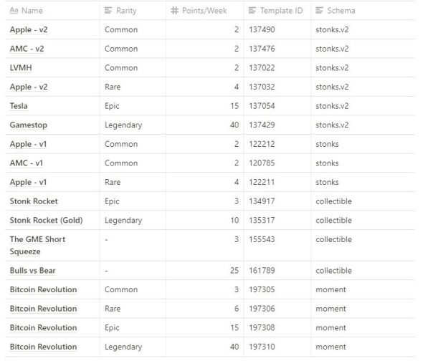Screen dimensions: 428x361
Task: Select the Schema cell of AMC - v1
Action: tap(363, 163)
